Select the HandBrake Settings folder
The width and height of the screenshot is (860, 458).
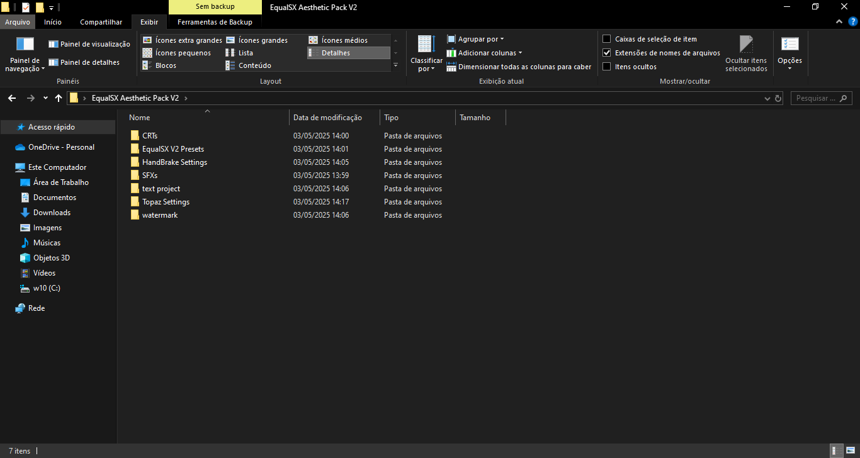[x=174, y=162]
